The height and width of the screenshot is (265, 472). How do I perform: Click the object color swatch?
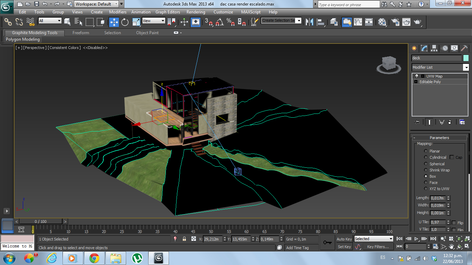(466, 58)
